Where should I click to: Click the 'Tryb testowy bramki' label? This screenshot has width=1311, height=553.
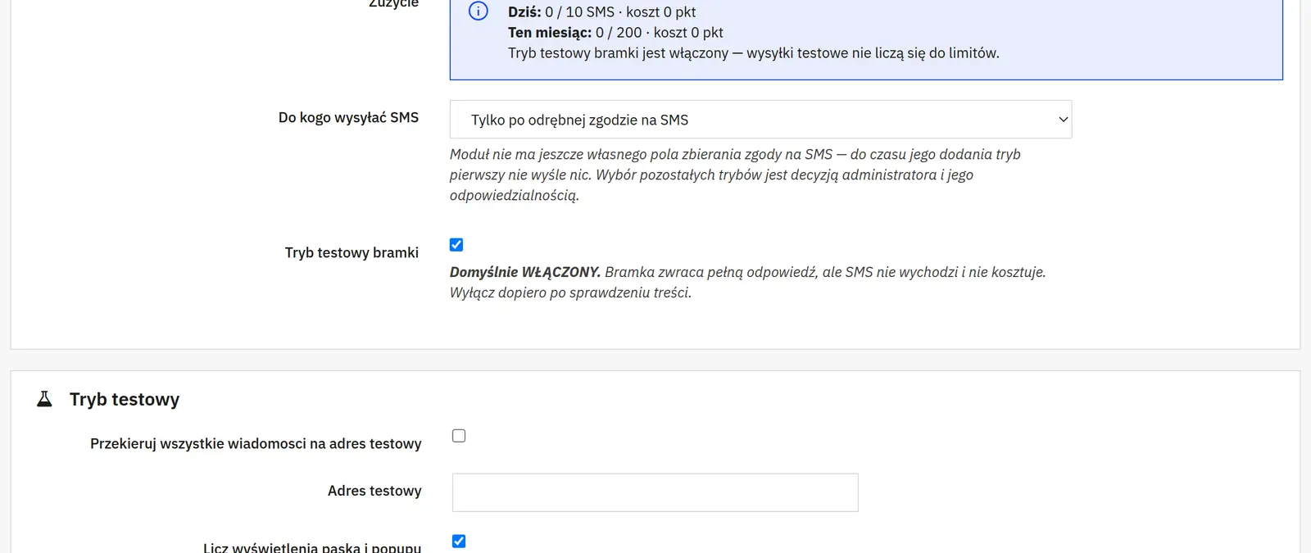(x=352, y=252)
